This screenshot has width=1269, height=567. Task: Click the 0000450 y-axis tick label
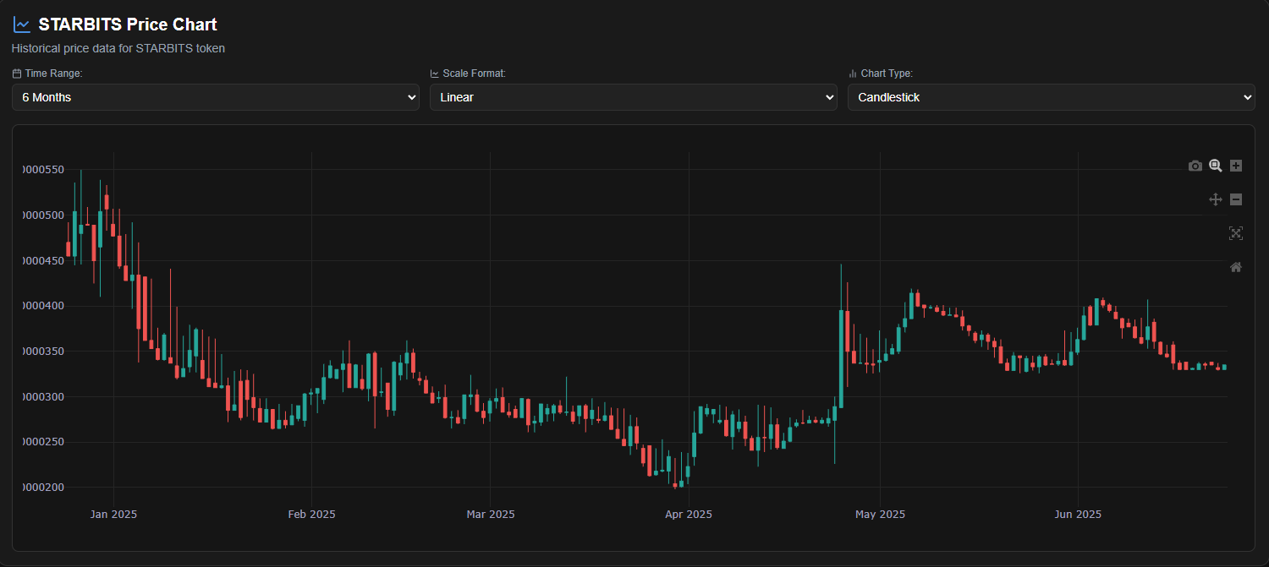point(43,260)
